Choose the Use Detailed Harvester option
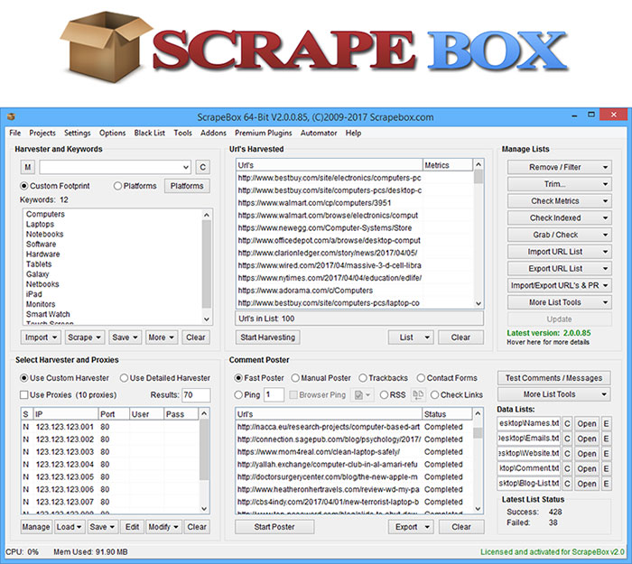The image size is (632, 564). click(125, 377)
